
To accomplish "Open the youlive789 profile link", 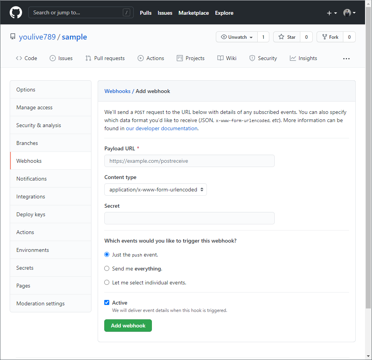I will click(x=37, y=37).
